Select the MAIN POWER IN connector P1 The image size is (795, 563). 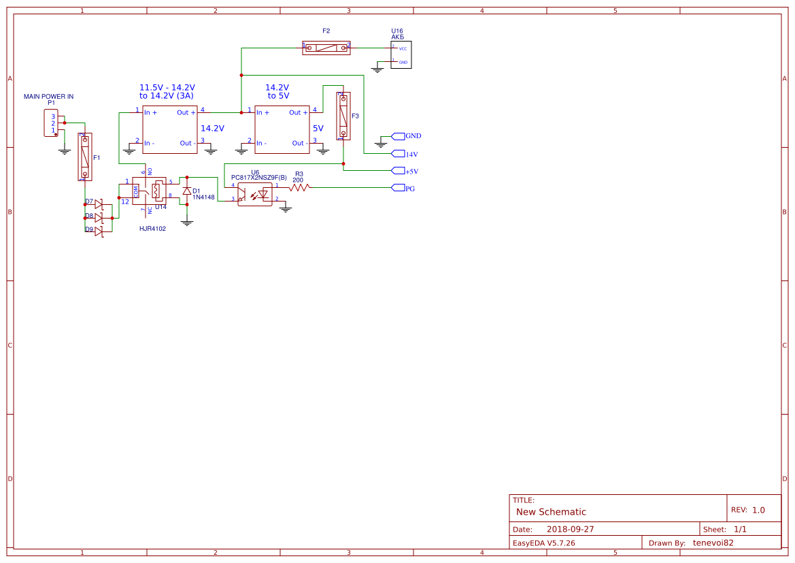pyautogui.click(x=51, y=123)
